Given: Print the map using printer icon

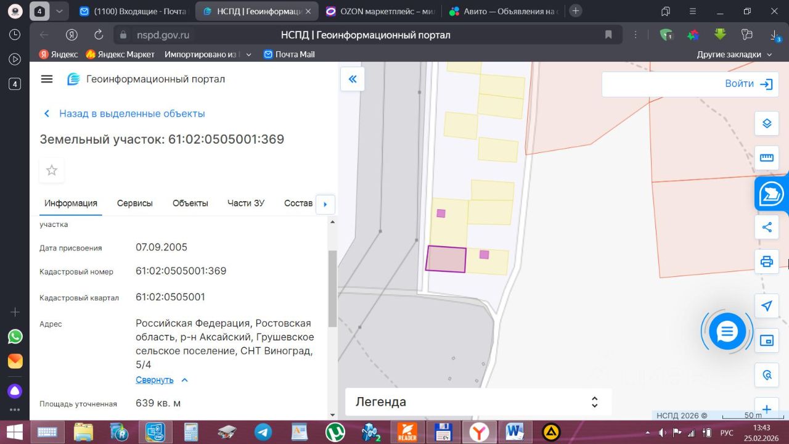Looking at the screenshot, I should tap(767, 261).
